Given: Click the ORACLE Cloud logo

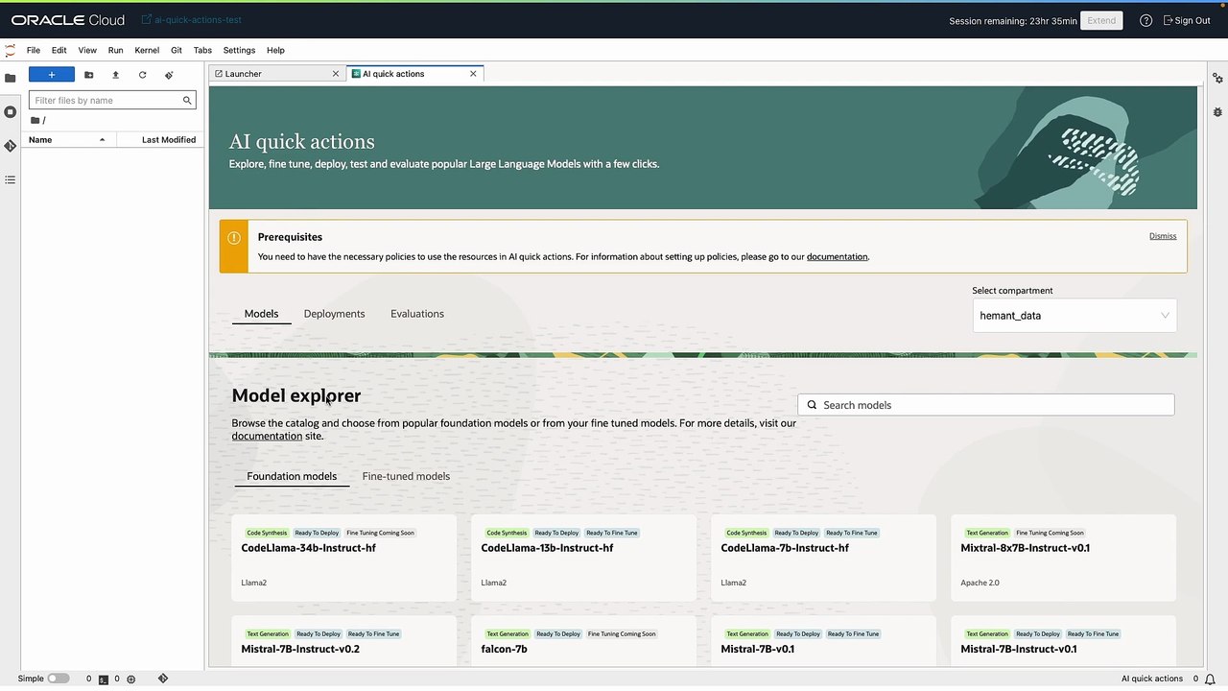Looking at the screenshot, I should (67, 20).
